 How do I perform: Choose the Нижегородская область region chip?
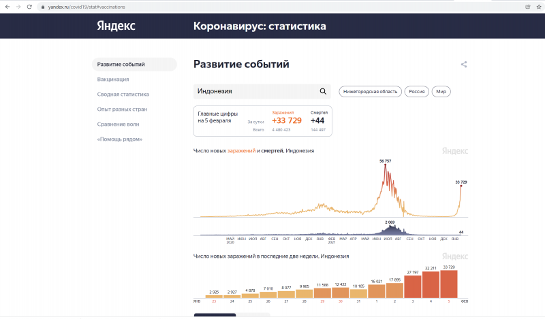pos(370,92)
